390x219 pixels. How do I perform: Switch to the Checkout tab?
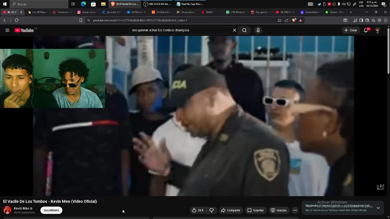click(x=62, y=12)
